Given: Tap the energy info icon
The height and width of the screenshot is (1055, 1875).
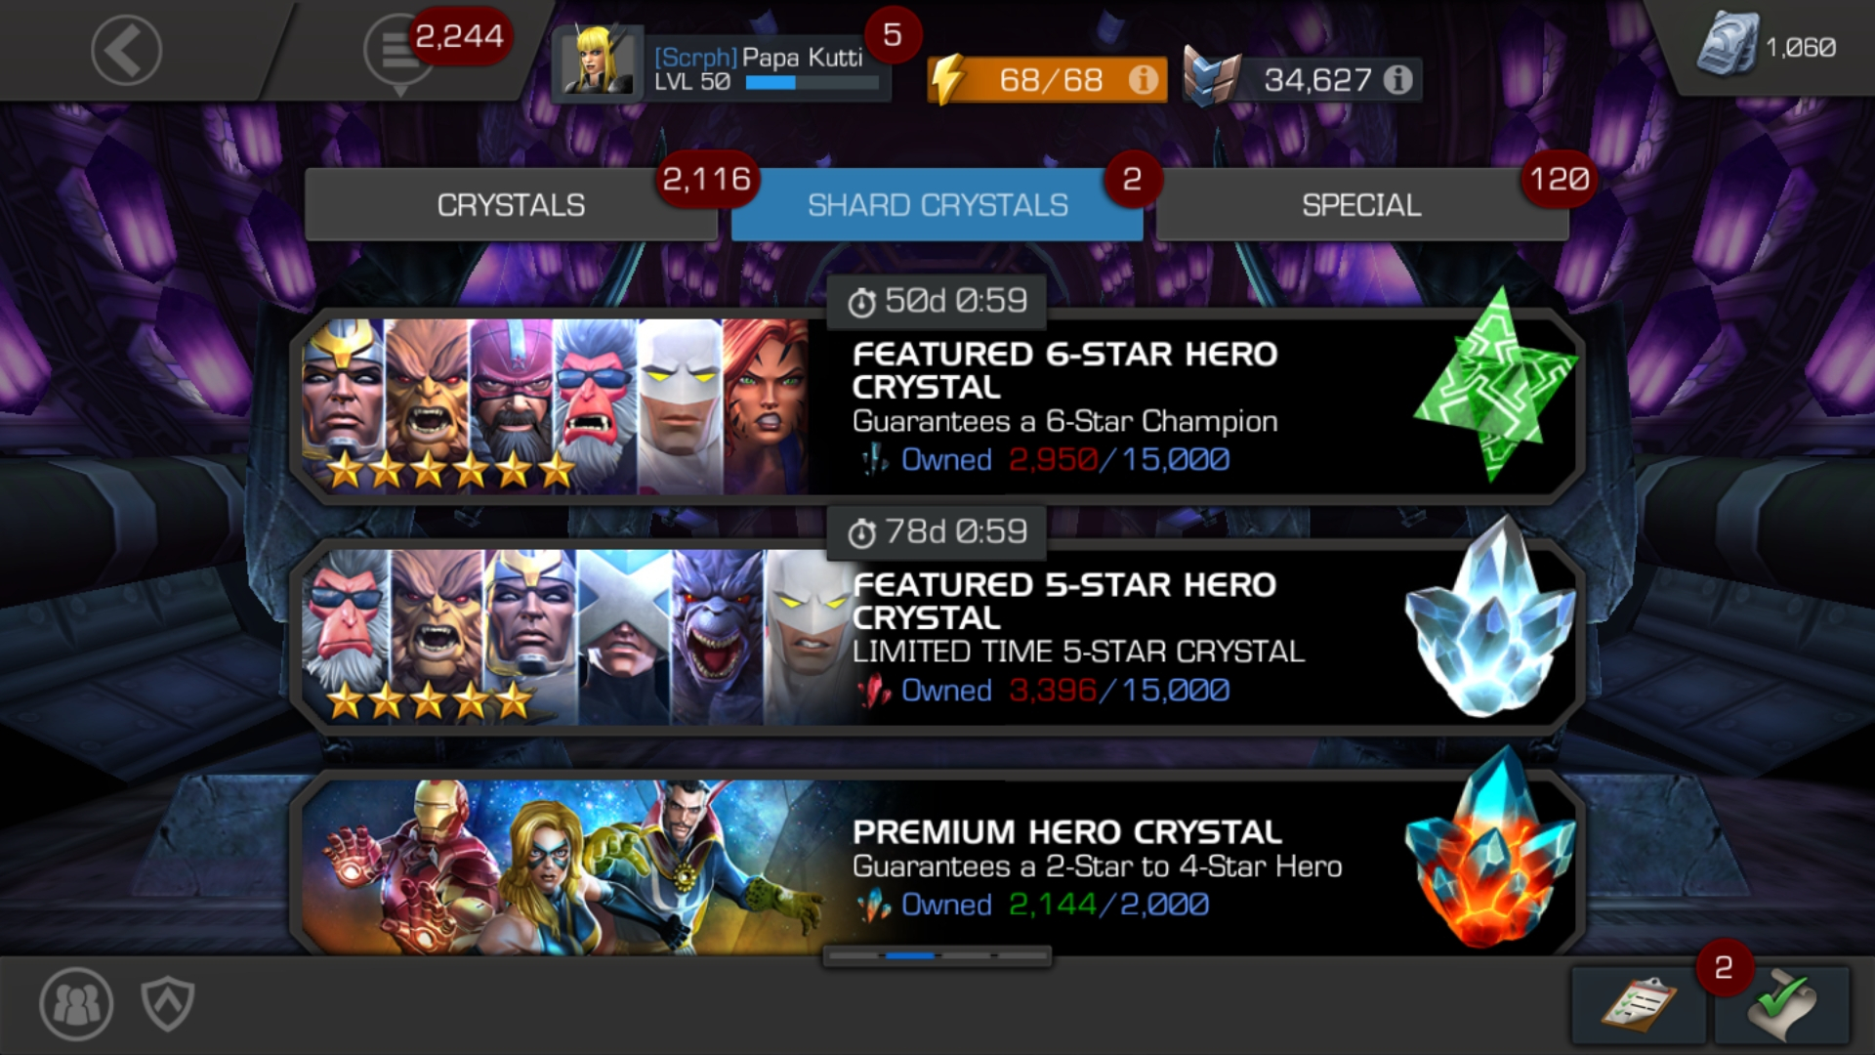Looking at the screenshot, I should click(1143, 79).
